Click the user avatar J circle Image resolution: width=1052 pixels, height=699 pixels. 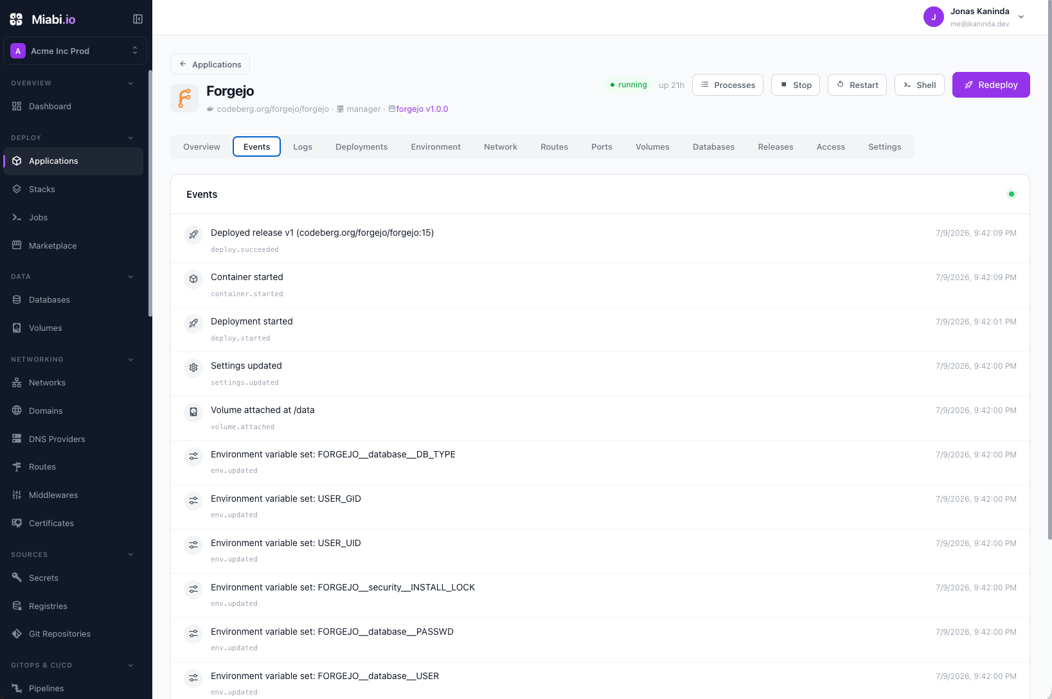pos(934,17)
